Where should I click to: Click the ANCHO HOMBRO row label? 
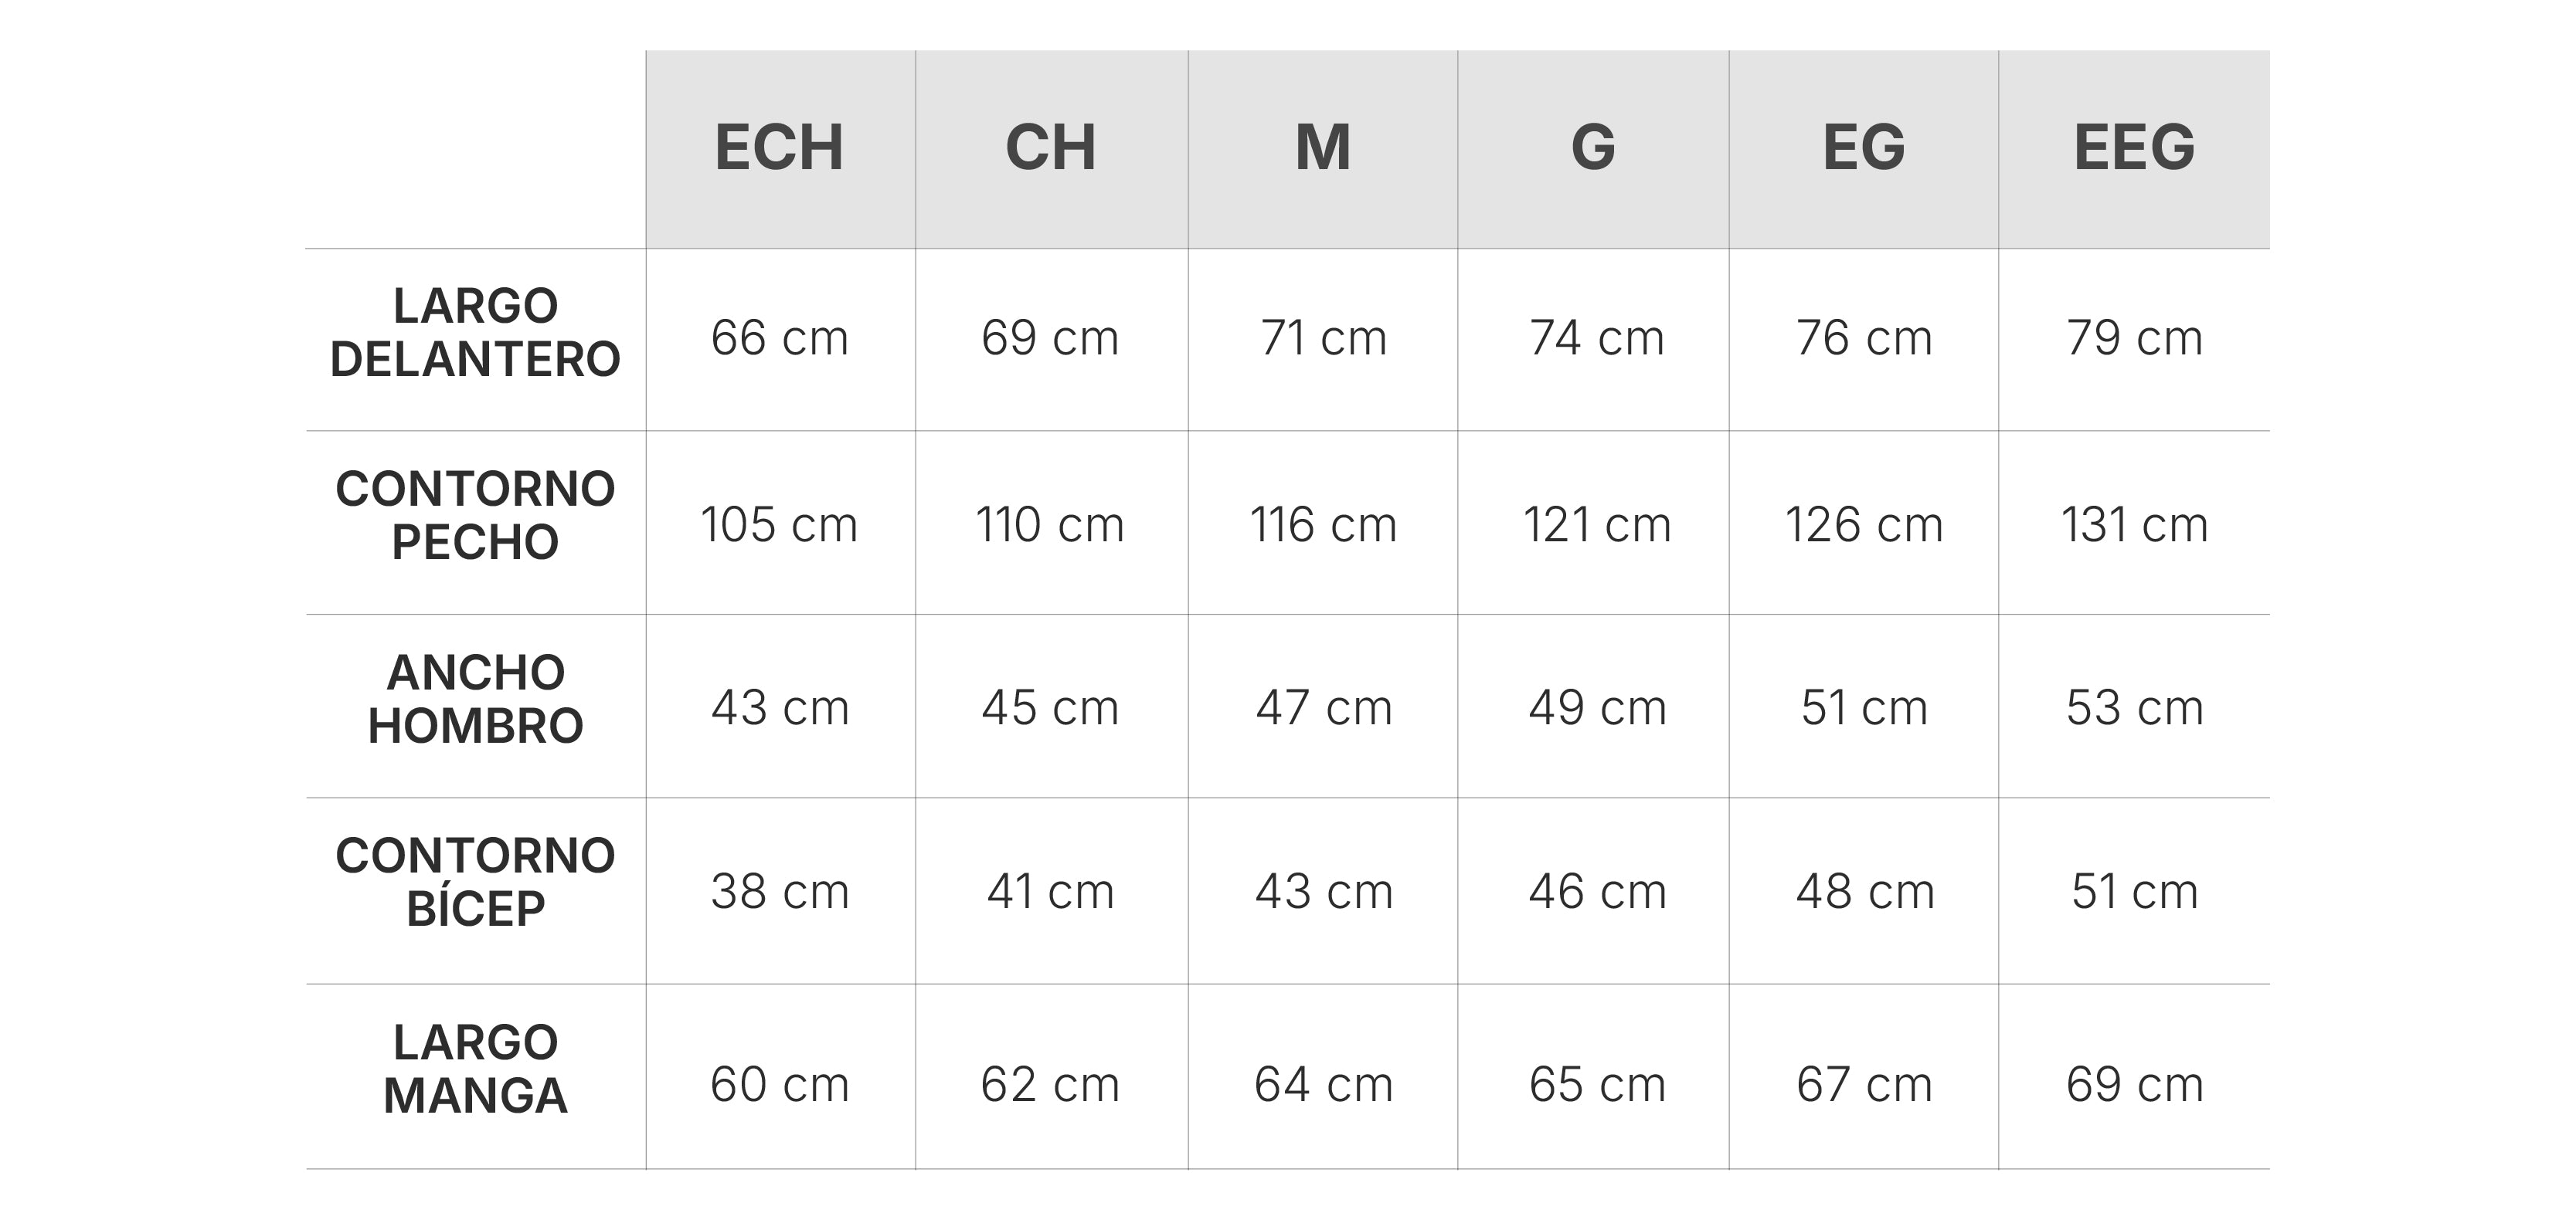(x=475, y=700)
